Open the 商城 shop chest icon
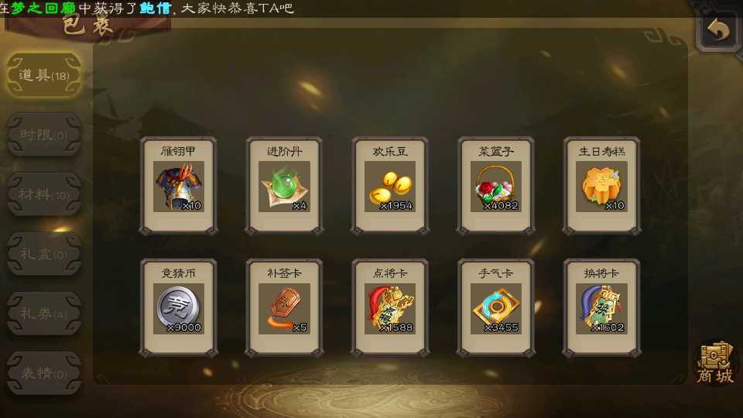Viewport: 743px width, 418px height. tap(715, 363)
